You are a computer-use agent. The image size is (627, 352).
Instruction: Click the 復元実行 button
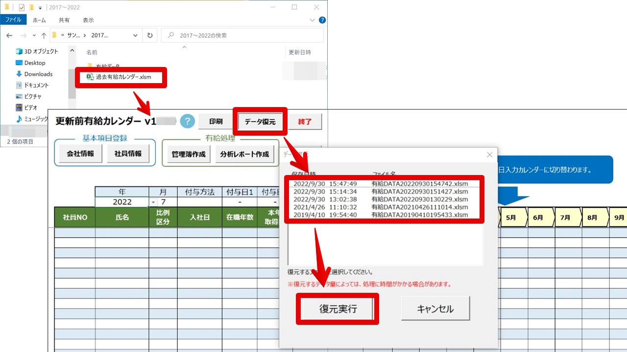(338, 309)
